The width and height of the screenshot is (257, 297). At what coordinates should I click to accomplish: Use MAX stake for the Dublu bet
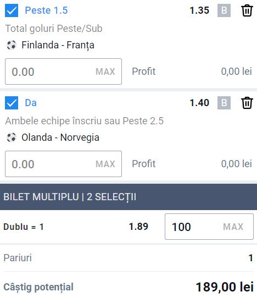(233, 227)
